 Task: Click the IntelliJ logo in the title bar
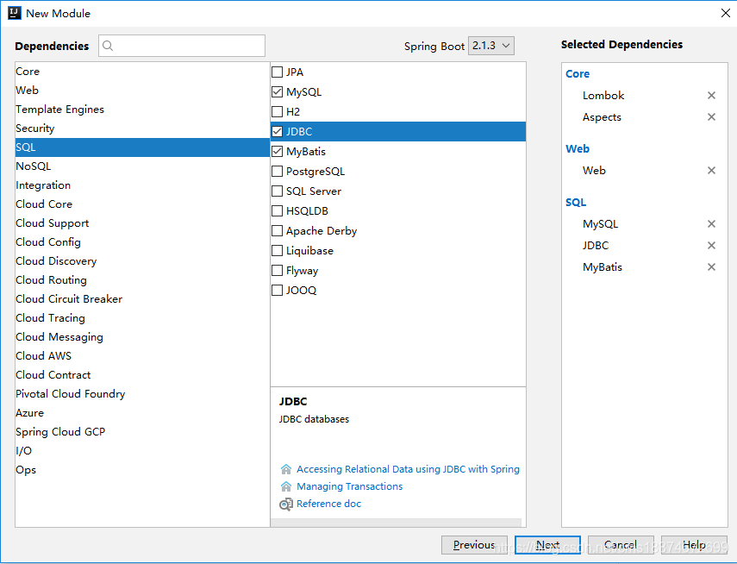tap(16, 13)
